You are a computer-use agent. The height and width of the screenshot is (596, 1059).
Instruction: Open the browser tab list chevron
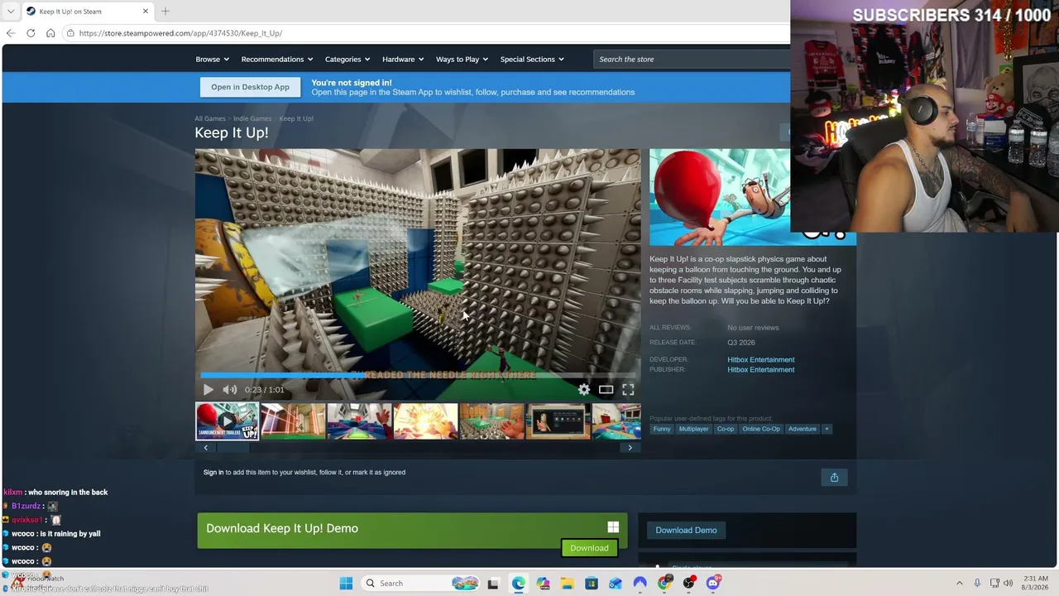click(x=10, y=12)
